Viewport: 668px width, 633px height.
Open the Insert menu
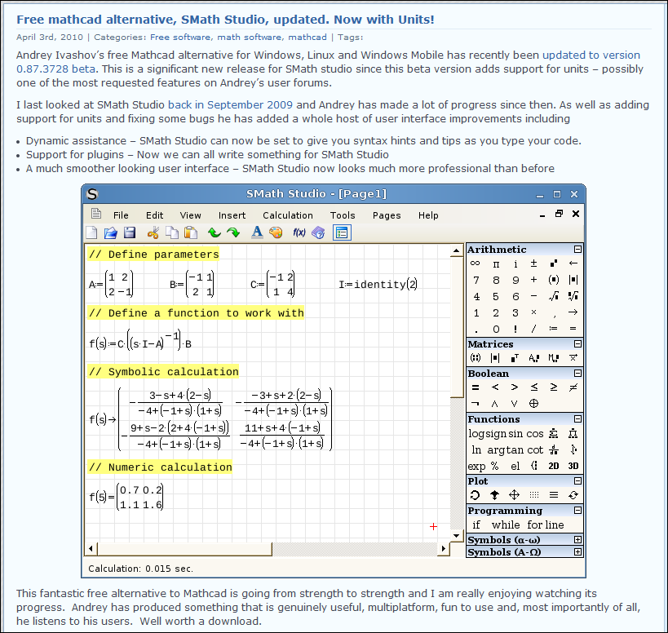pyautogui.click(x=232, y=215)
